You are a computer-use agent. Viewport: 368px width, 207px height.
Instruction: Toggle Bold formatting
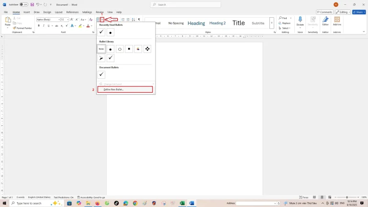coord(39,26)
